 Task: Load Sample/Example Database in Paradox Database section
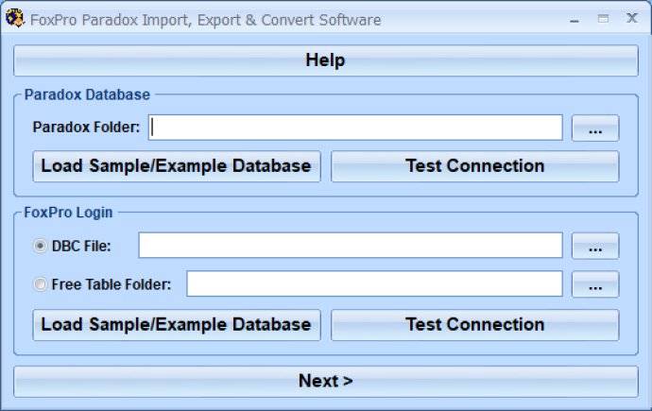[x=177, y=166]
